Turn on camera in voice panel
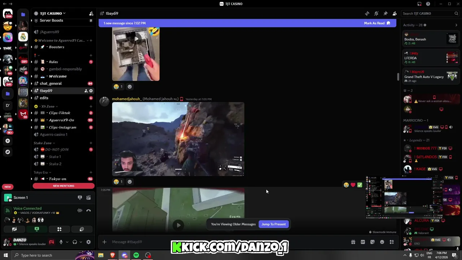 (14, 229)
